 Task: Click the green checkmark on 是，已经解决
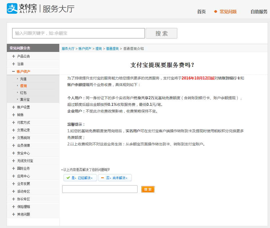point(68,178)
